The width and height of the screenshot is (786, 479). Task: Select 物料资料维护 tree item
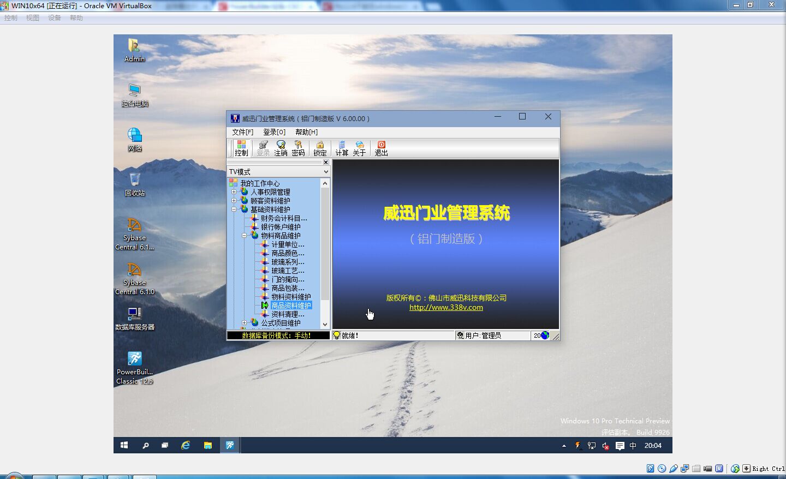[291, 297]
